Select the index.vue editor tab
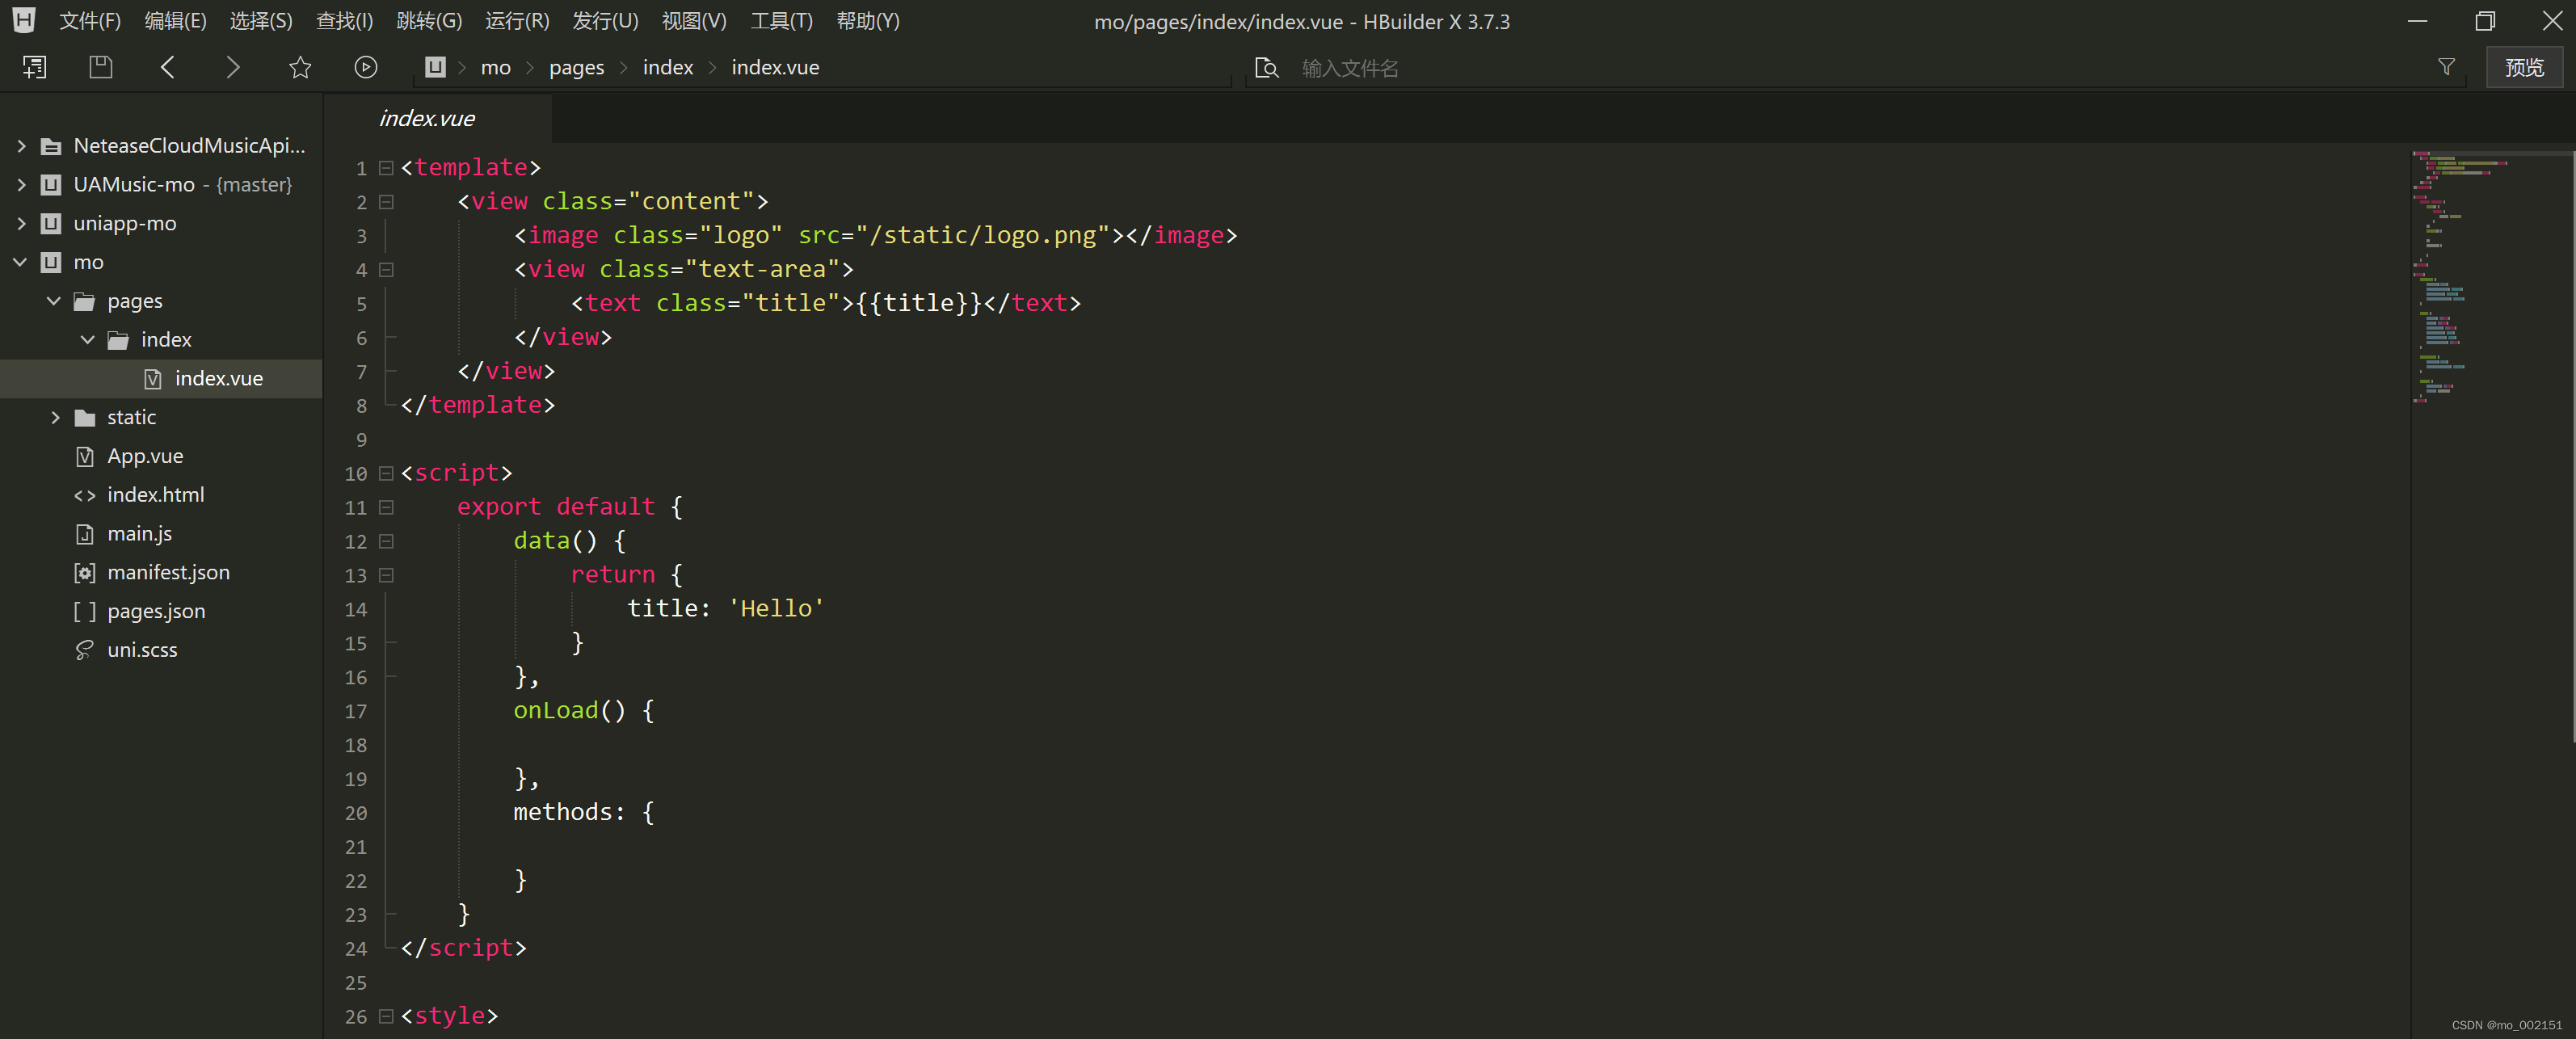The image size is (2576, 1039). click(x=427, y=118)
